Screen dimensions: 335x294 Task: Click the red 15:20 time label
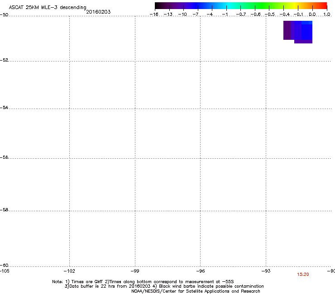click(x=303, y=275)
